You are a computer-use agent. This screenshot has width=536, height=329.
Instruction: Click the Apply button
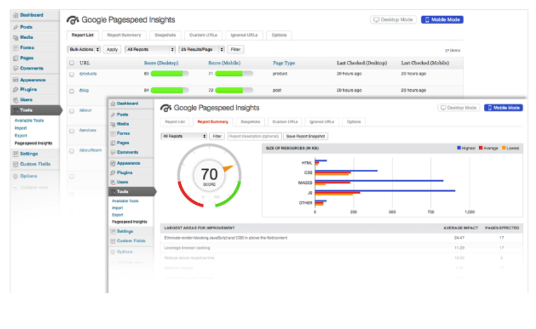pos(112,50)
